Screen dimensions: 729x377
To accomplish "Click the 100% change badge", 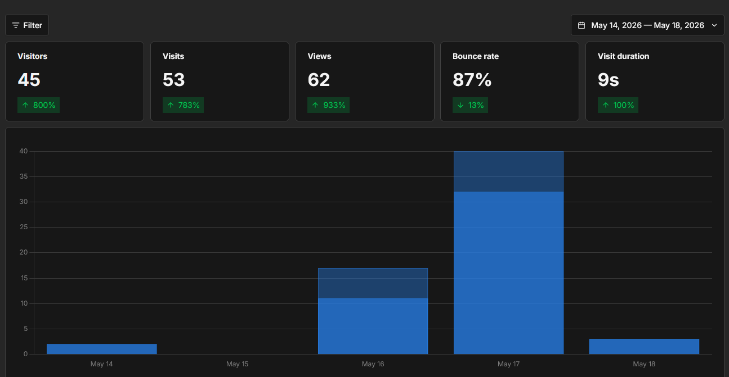I will 618,105.
